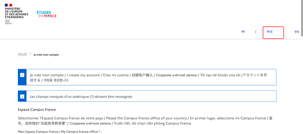Switch the site language to FR
The width and height of the screenshot is (303, 134).
click(243, 32)
